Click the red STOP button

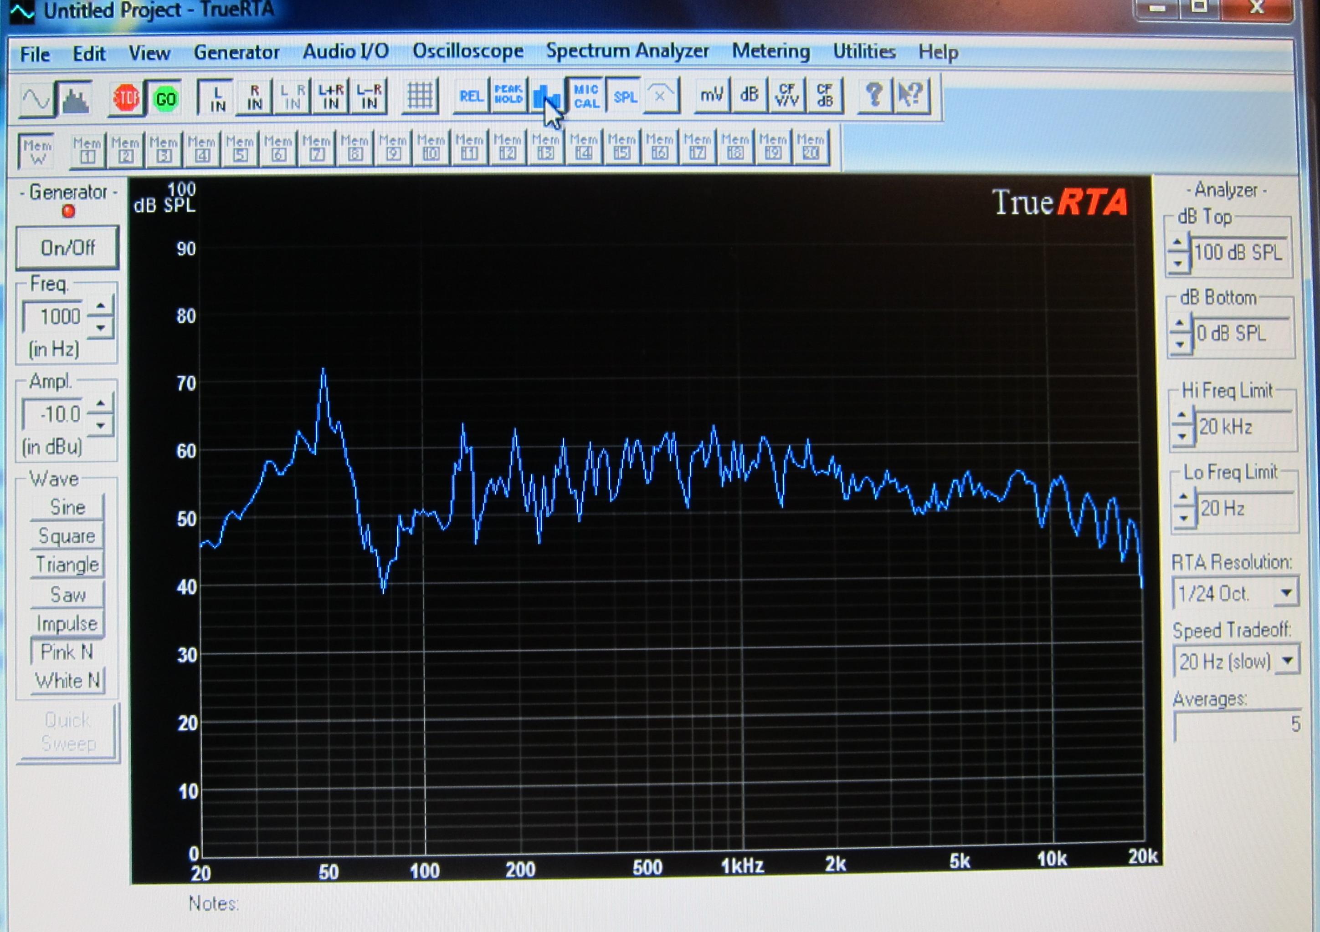127,99
